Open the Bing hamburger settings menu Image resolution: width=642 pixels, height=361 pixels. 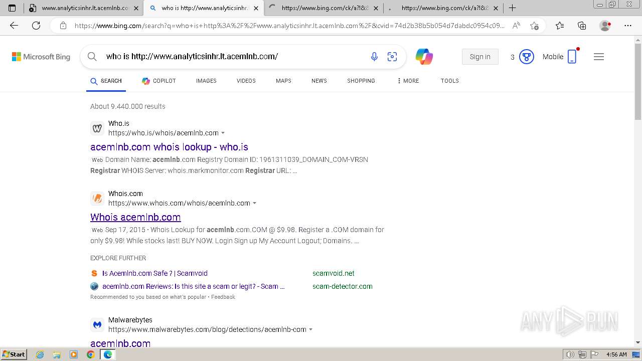coord(599,57)
